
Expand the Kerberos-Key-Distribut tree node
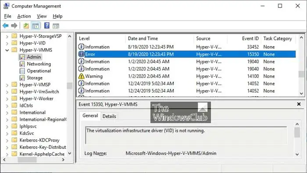[7, 148]
